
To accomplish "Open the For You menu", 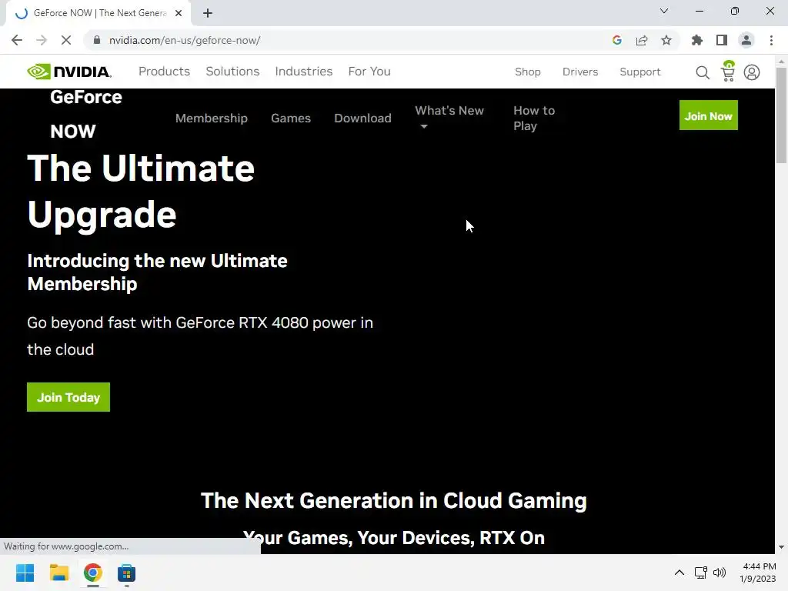I will (369, 72).
